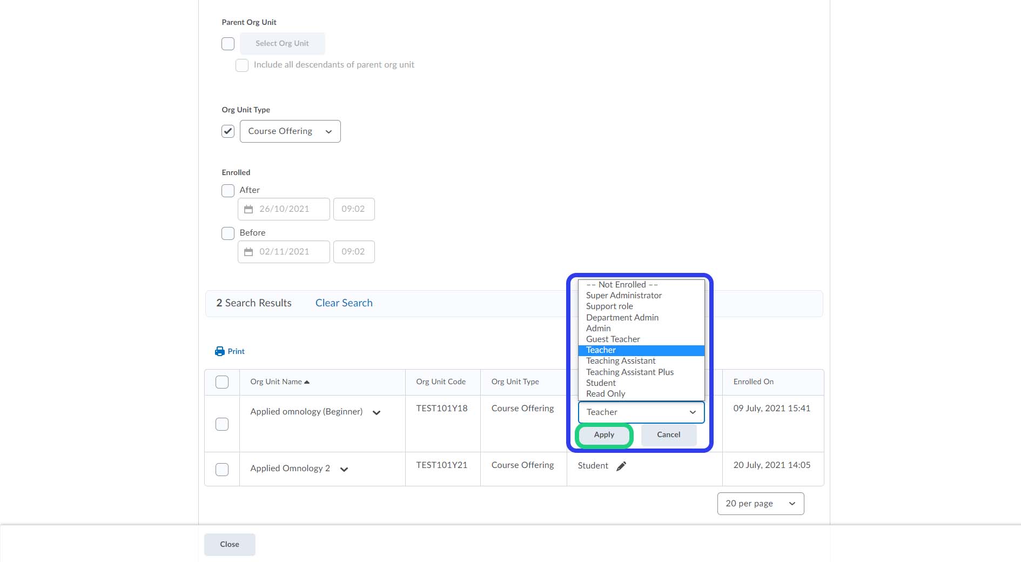Uncheck the Org Unit Type checkbox
The image size is (1021, 562).
click(228, 131)
